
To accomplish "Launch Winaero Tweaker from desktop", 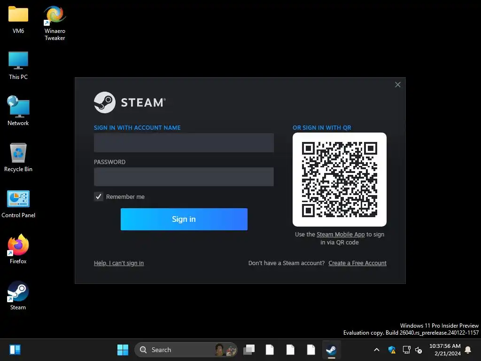I will click(x=54, y=23).
